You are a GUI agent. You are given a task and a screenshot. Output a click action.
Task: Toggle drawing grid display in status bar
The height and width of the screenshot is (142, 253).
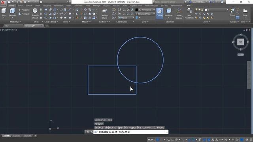157,140
